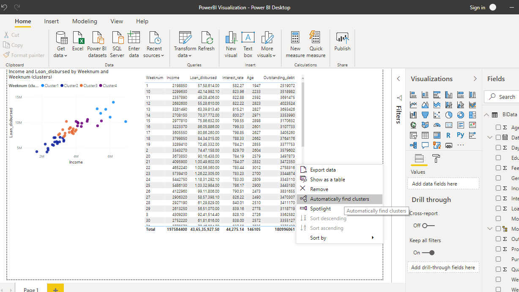Select the funnel chart visual

(425, 115)
